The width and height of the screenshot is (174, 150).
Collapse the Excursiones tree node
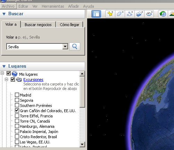click(7, 80)
